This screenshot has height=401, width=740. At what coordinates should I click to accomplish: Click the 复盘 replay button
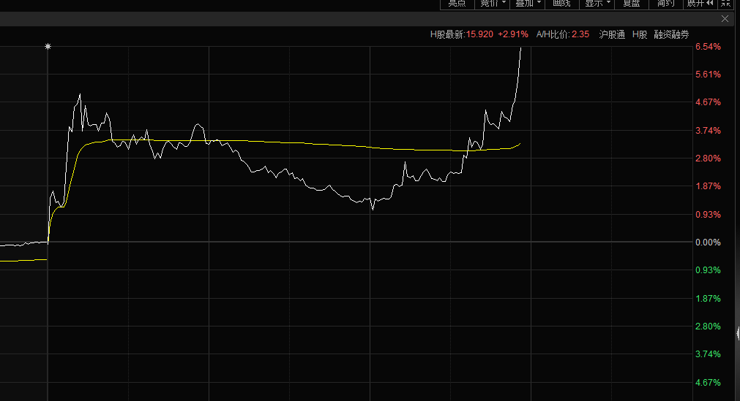(631, 4)
